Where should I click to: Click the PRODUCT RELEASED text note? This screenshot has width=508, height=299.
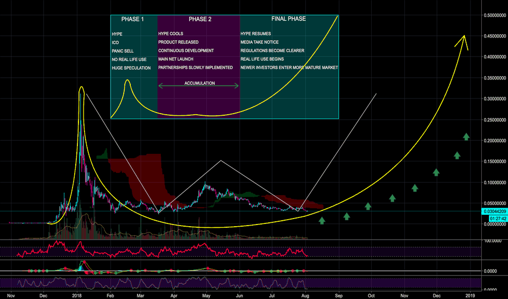(178, 42)
